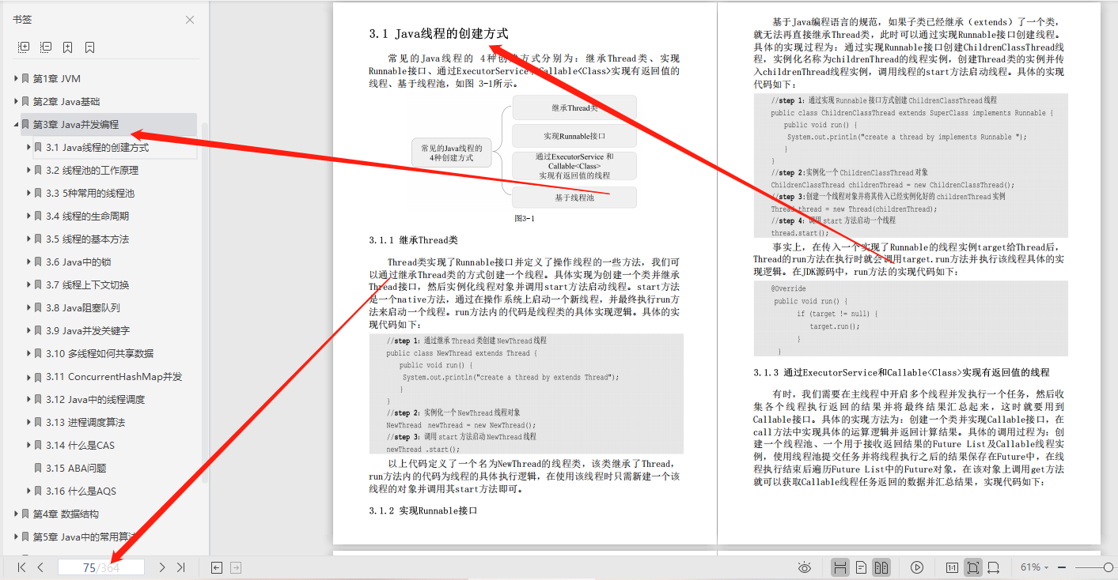1118x580 pixels.
Task: Open 3.10 多线程如何共享数据
Action: 100,354
